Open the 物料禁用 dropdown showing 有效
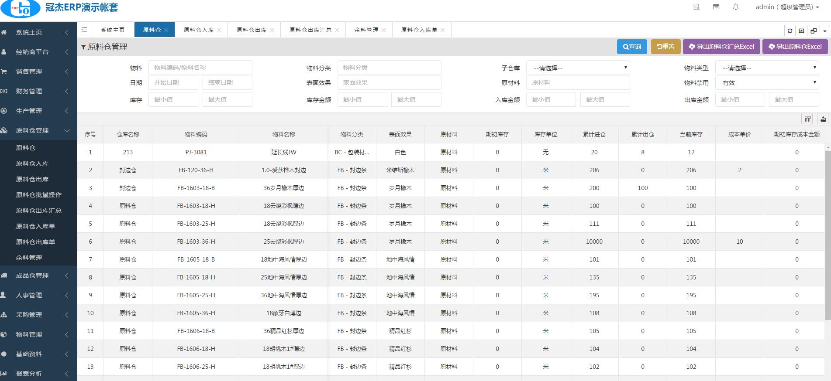Image resolution: width=831 pixels, height=381 pixels. 767,83
